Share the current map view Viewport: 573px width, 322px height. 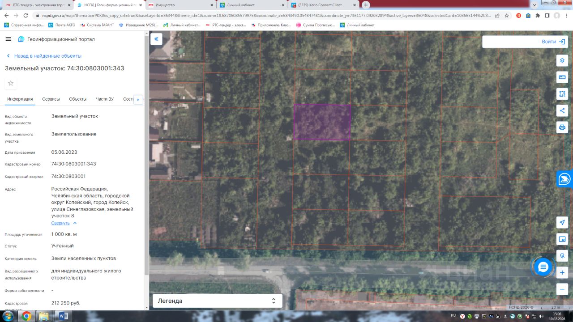click(x=562, y=110)
